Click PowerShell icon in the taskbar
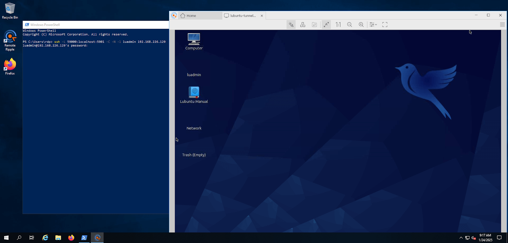The height and width of the screenshot is (243, 508). coord(84,238)
